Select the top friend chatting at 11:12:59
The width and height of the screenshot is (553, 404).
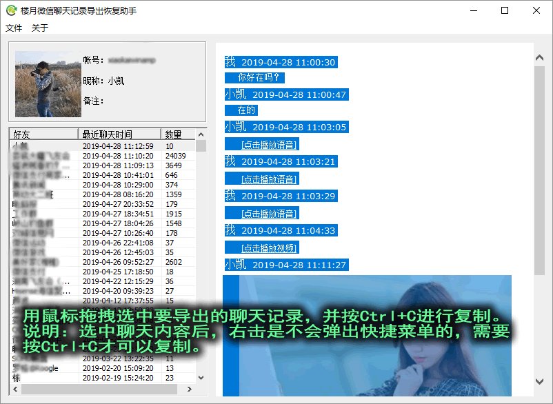click(103, 146)
